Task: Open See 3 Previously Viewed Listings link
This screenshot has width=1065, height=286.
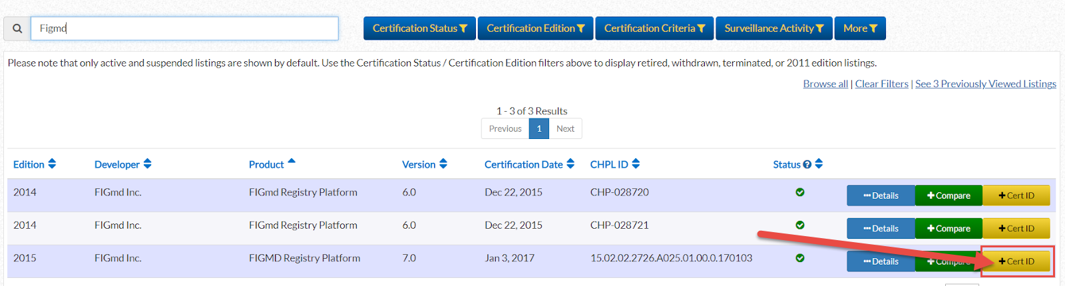Action: pyautogui.click(x=986, y=84)
